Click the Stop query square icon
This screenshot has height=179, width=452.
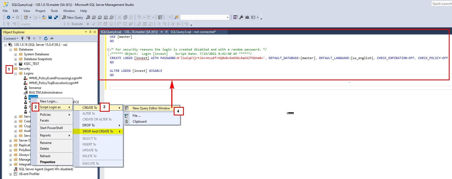pos(88,24)
